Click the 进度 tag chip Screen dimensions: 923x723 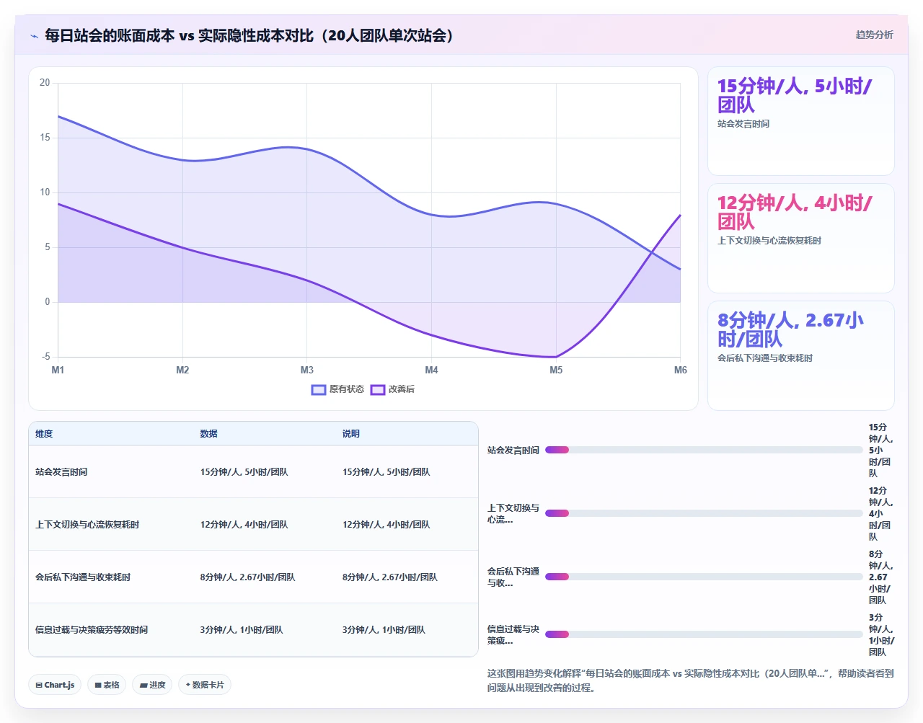pos(152,685)
